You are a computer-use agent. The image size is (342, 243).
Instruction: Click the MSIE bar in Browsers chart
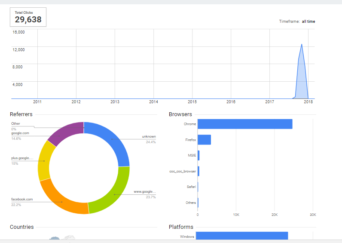click(x=198, y=155)
